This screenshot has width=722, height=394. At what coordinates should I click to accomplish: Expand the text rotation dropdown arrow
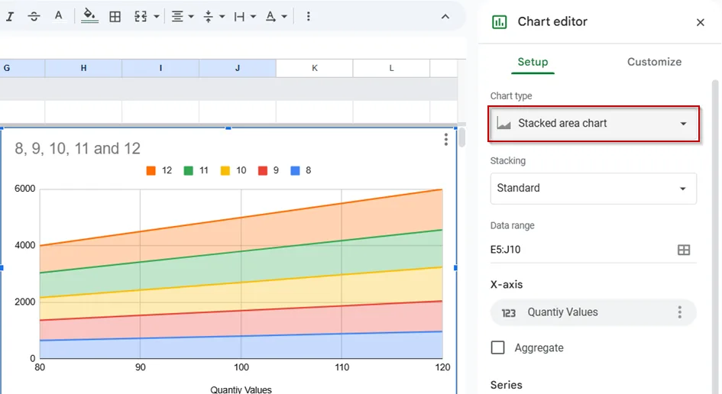coord(284,17)
